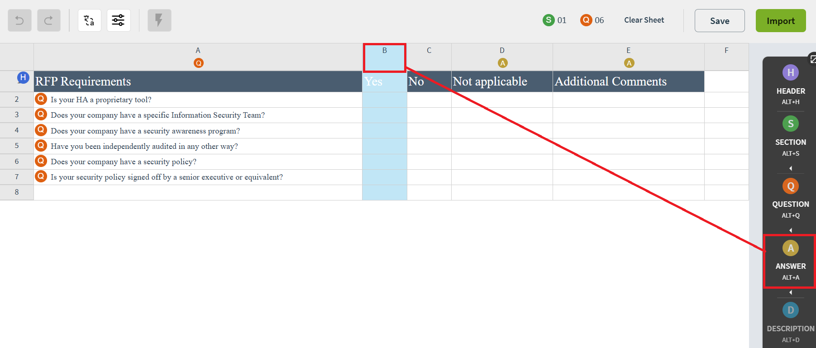Click the Q badge on proprietary tool row

tap(41, 99)
